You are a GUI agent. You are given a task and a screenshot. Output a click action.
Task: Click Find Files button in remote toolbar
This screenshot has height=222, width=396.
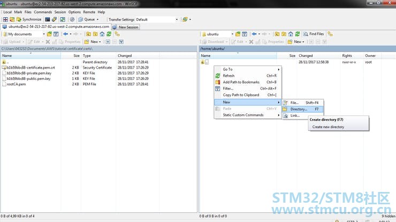click(314, 34)
